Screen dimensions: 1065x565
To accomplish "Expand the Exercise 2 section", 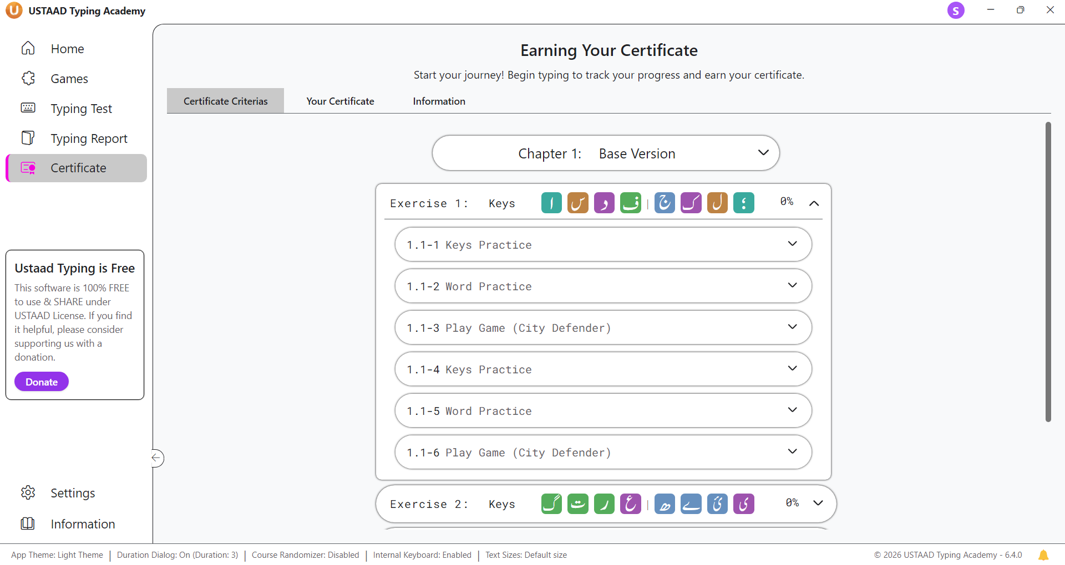I will point(818,503).
